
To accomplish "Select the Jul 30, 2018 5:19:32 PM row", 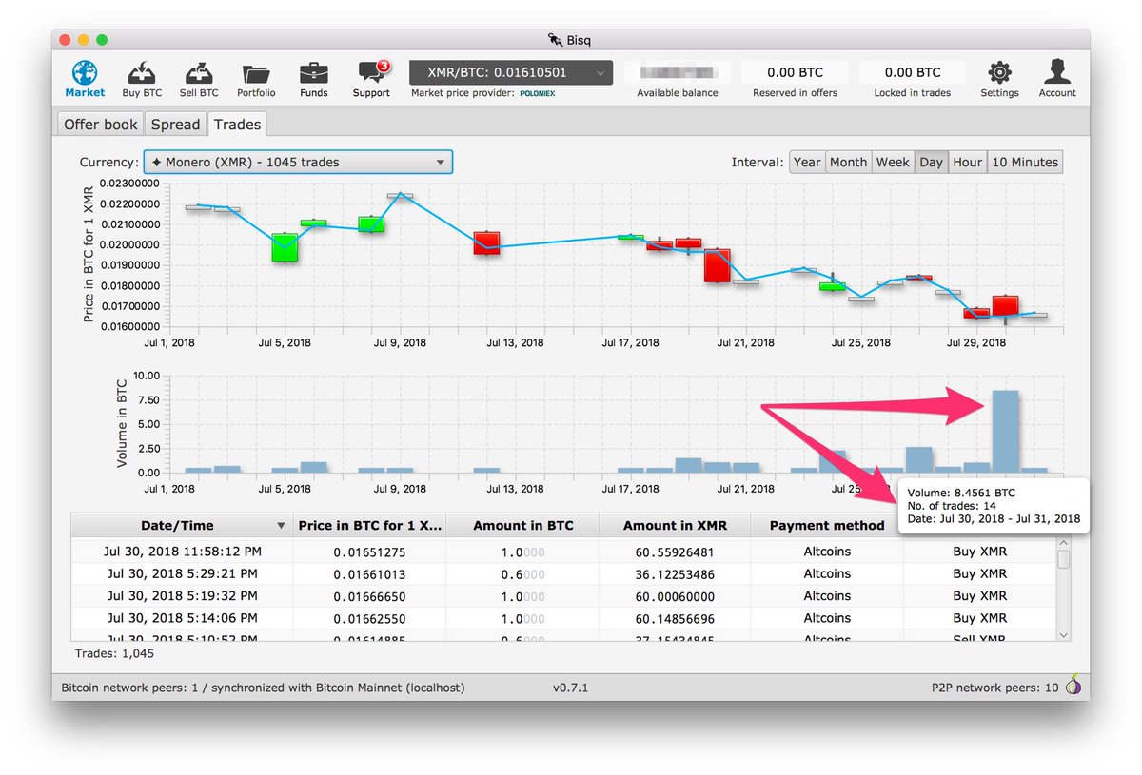I will point(563,596).
